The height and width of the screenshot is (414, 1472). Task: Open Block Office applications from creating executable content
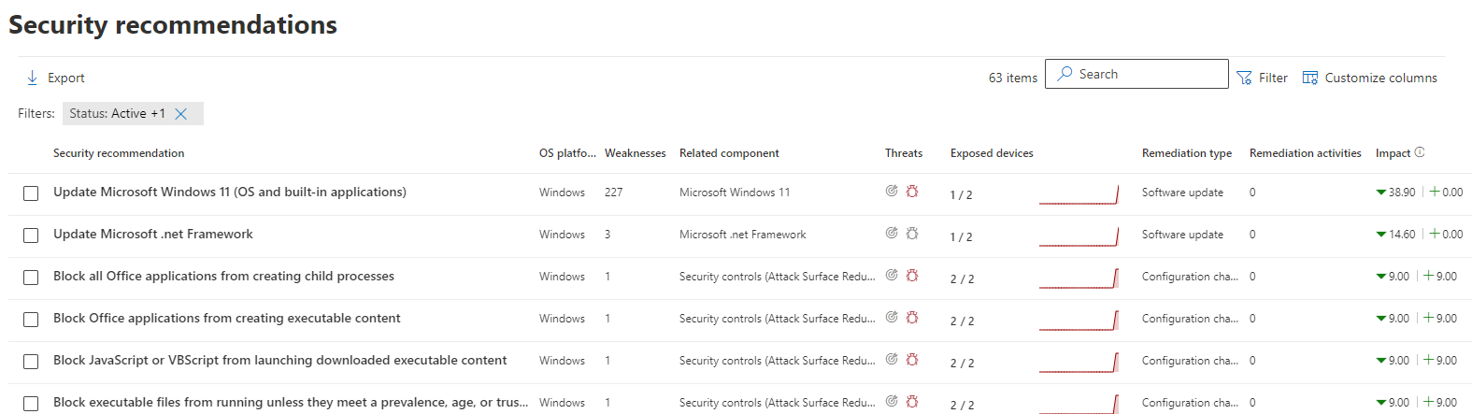click(226, 319)
